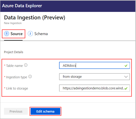
Task: Open the Ingestion type info icon
Action: [x=30, y=77]
